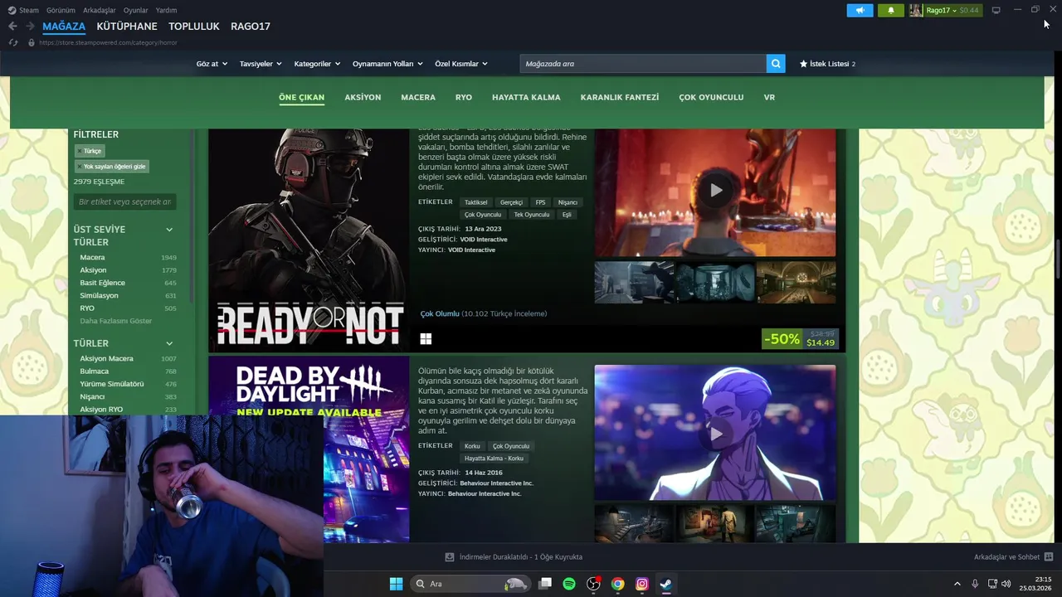Viewport: 1062px width, 597px height.
Task: Open the Windows Start menu
Action: pos(396,584)
